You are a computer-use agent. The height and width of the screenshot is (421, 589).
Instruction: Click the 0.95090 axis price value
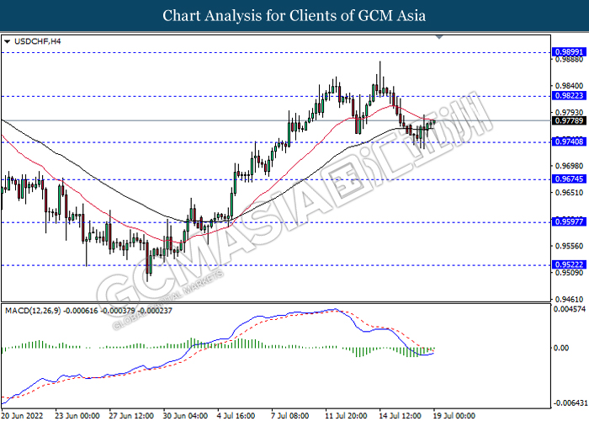pyautogui.click(x=569, y=273)
